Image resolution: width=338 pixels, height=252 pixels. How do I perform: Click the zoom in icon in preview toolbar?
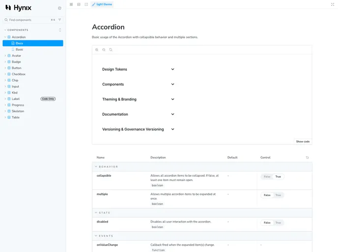click(97, 50)
